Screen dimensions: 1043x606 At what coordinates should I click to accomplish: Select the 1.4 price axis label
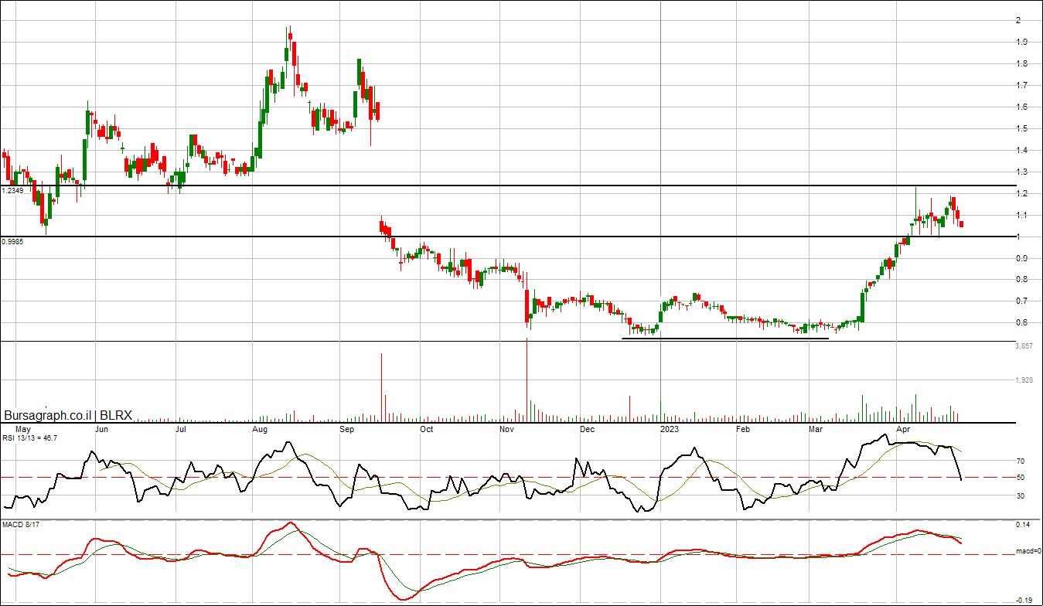coord(1021,150)
